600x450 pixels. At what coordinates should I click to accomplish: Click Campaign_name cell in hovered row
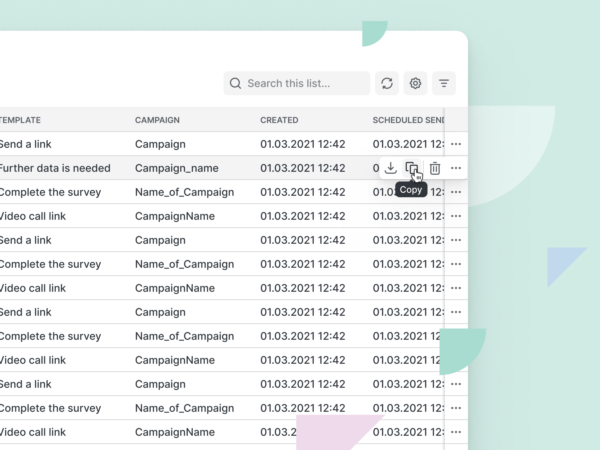[176, 168]
